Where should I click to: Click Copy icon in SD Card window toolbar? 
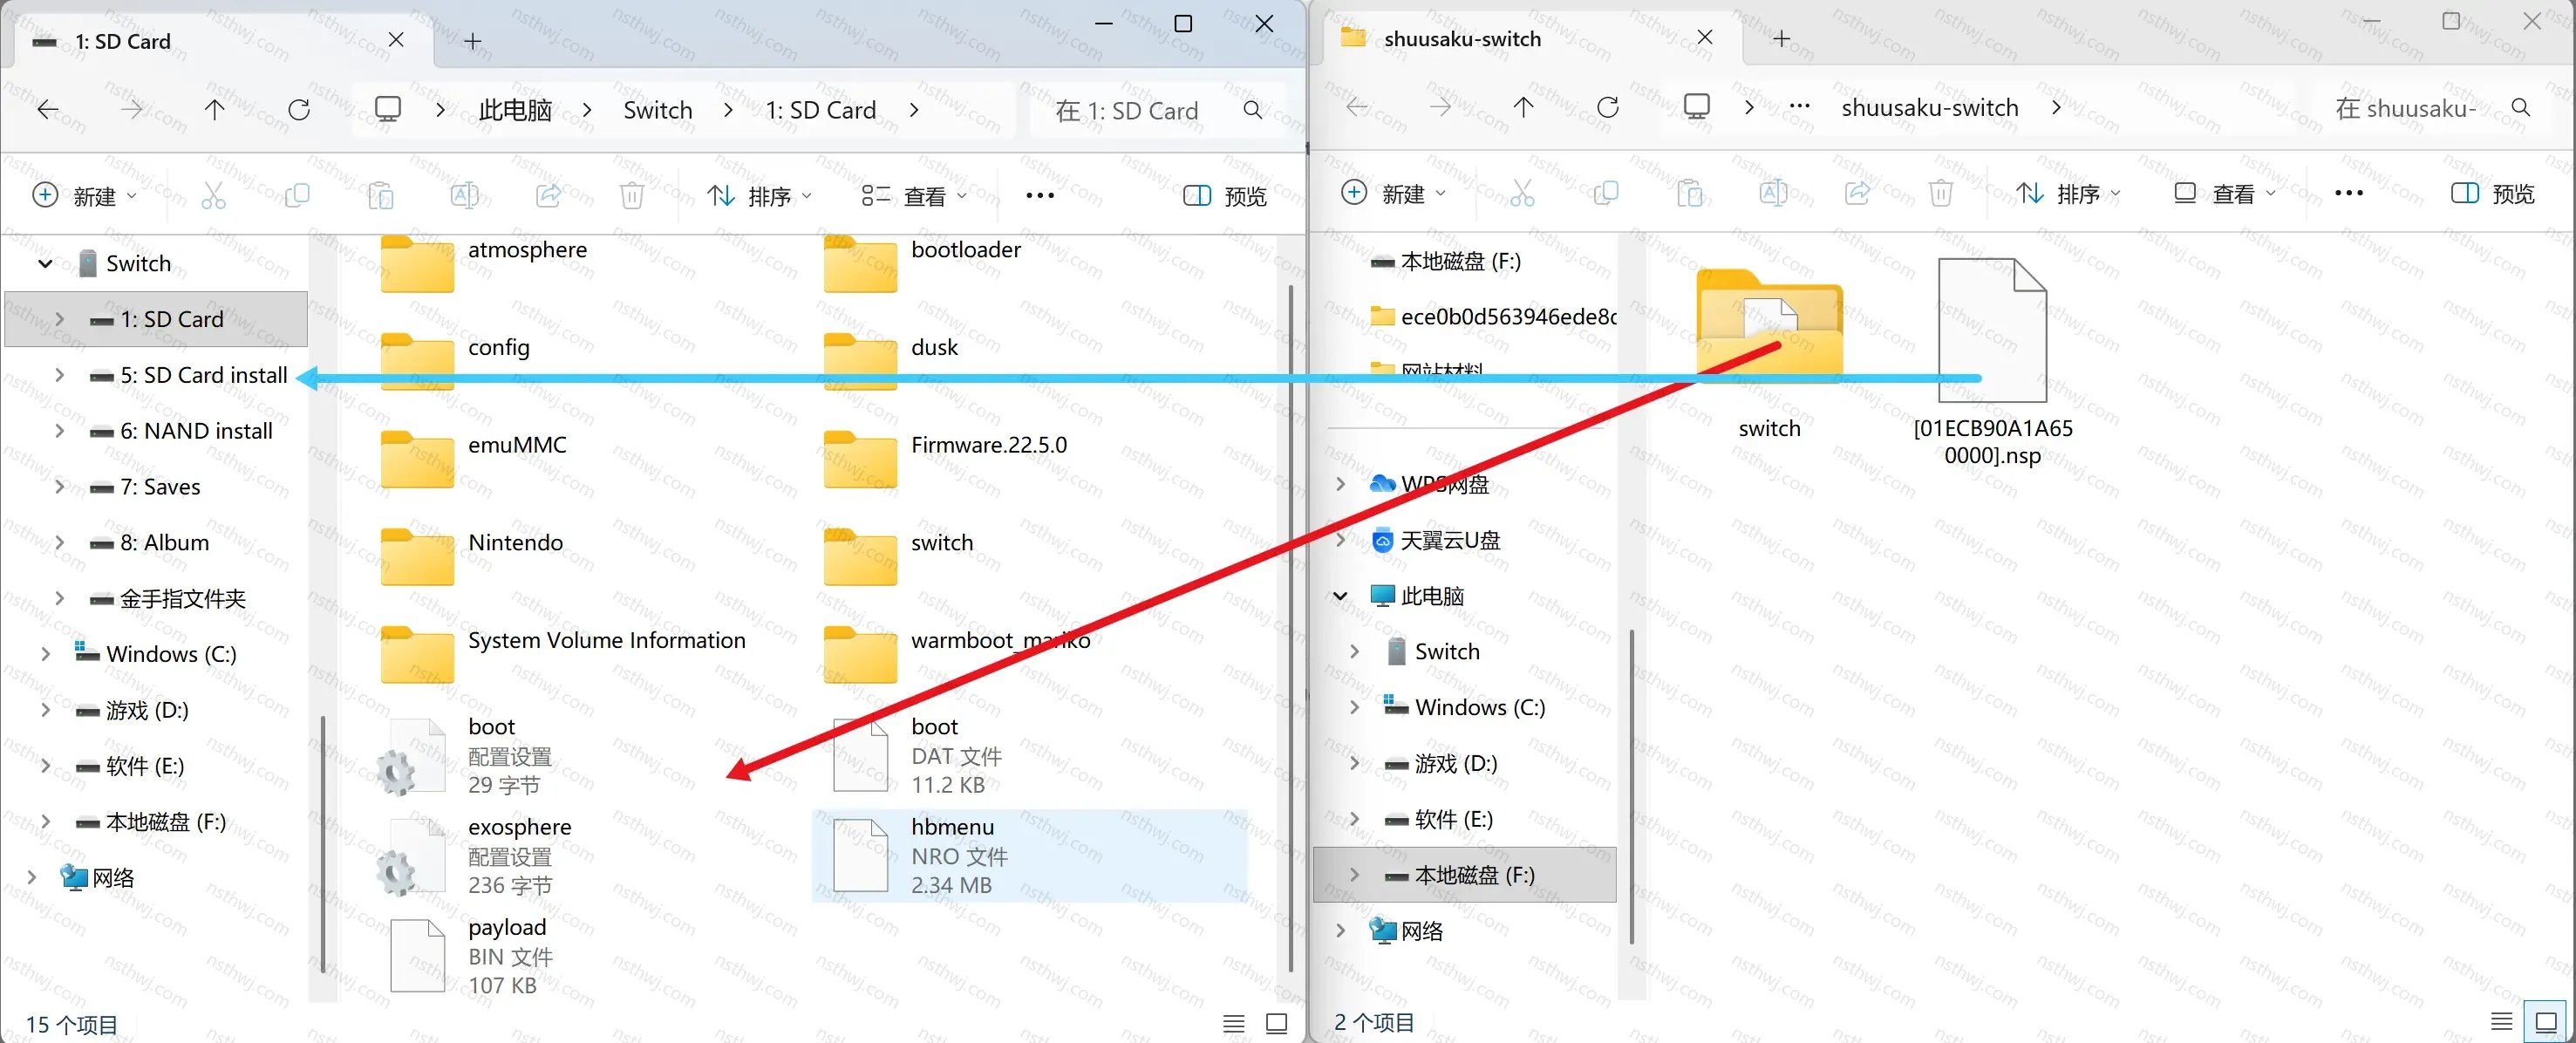pyautogui.click(x=297, y=195)
